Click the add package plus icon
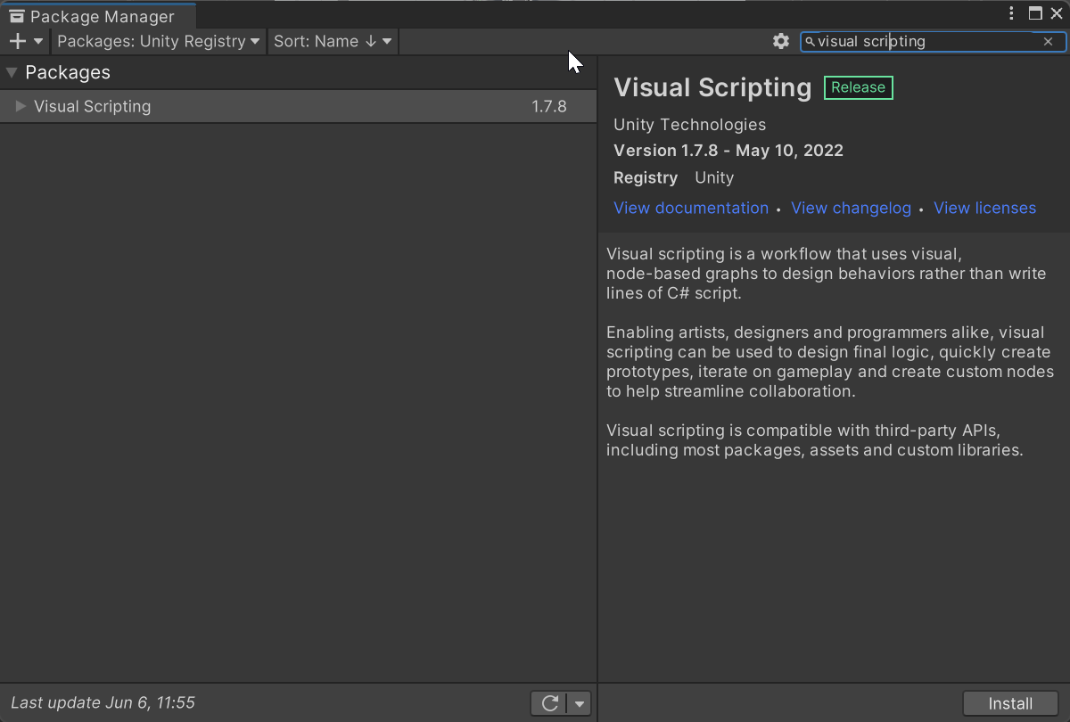Screen dimensions: 1070x722 tap(18, 41)
